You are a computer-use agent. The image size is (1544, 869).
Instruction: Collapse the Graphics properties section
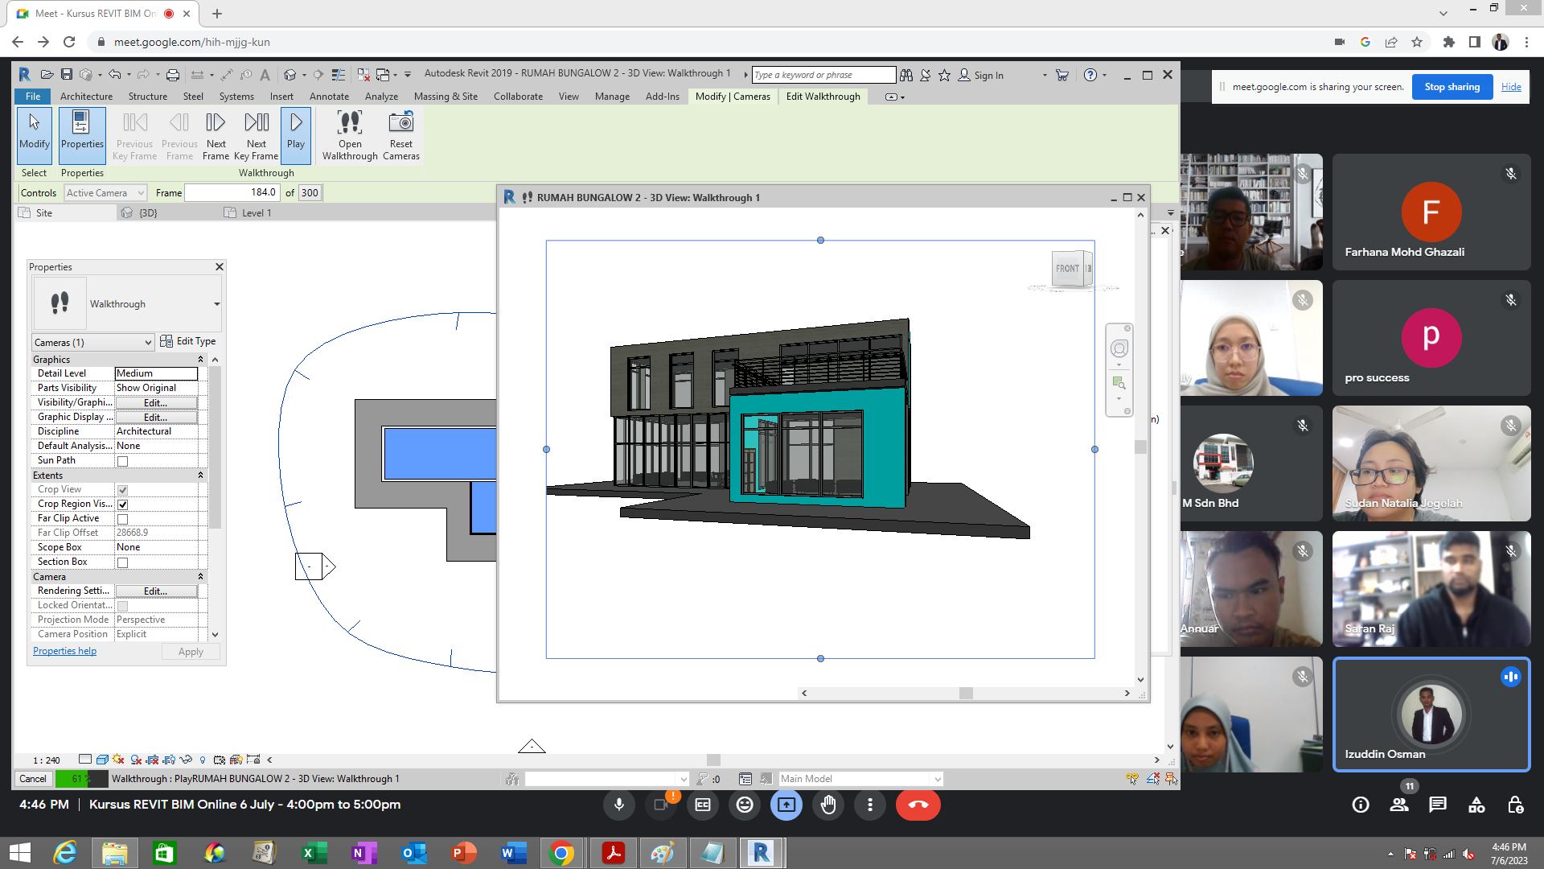pyautogui.click(x=200, y=360)
